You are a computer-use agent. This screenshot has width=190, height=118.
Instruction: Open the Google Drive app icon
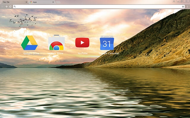[29, 43]
